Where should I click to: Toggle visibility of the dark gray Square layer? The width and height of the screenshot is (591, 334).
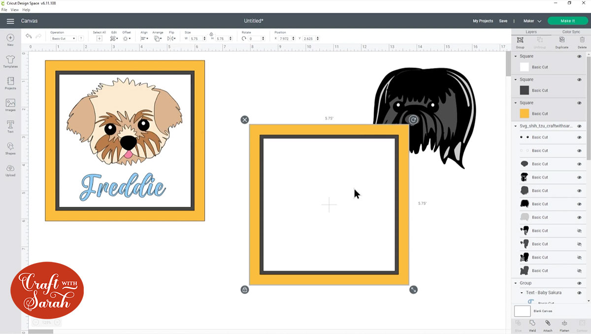click(x=580, y=79)
